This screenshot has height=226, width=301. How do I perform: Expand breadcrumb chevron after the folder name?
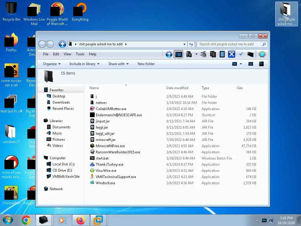tap(126, 44)
